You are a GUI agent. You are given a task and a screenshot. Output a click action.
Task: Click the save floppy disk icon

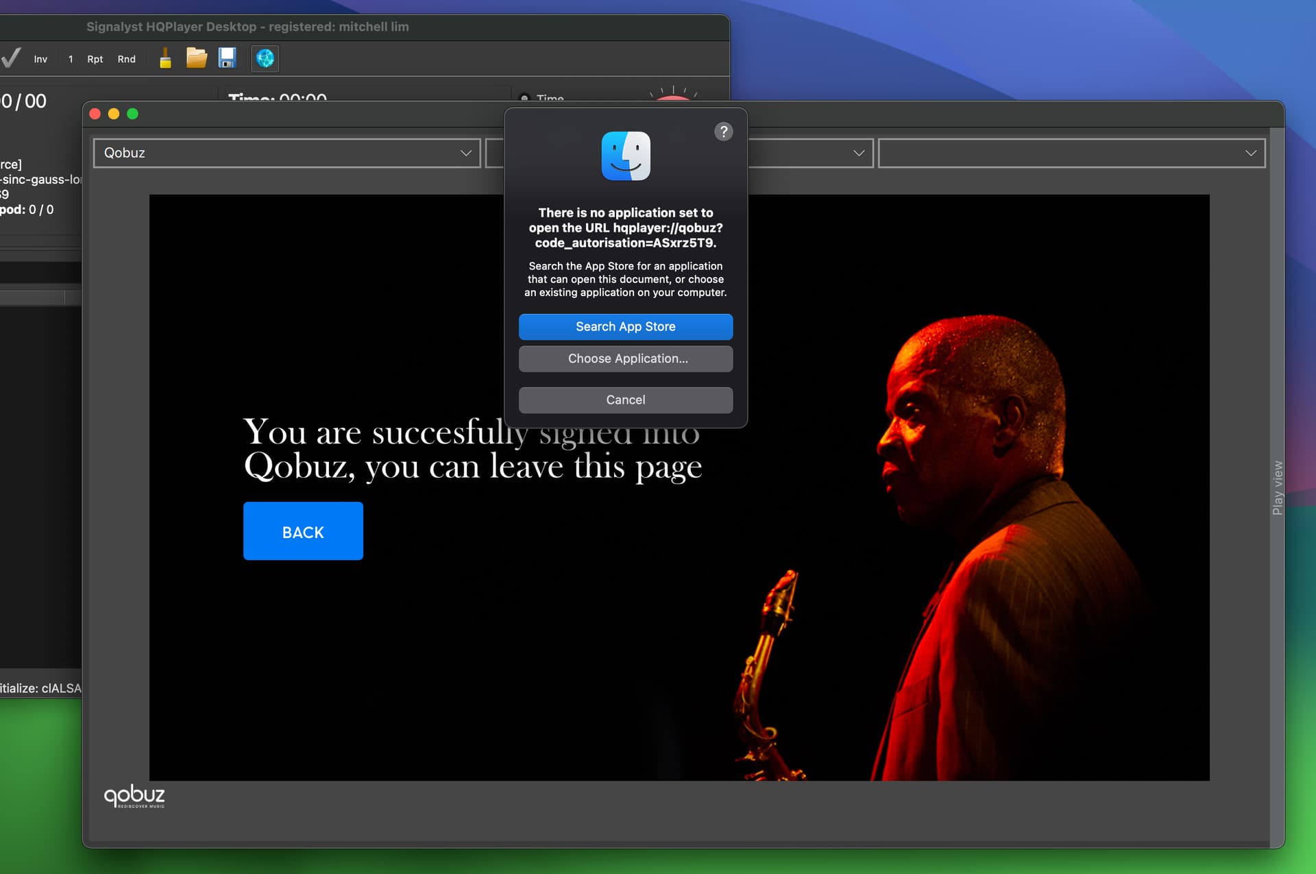click(227, 58)
